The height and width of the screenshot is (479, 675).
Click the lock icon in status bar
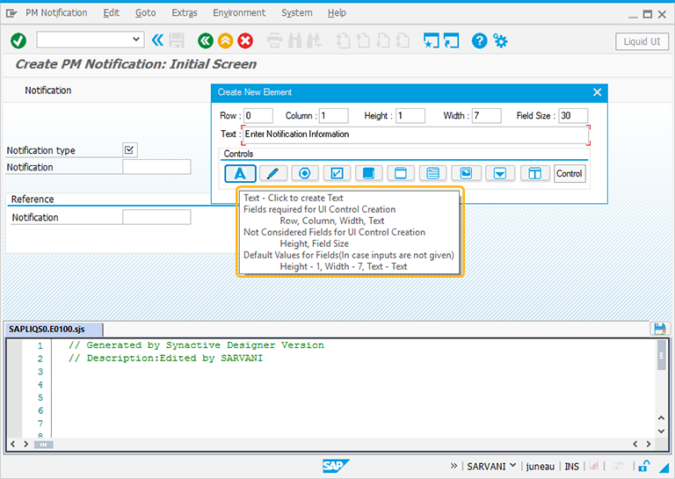644,466
